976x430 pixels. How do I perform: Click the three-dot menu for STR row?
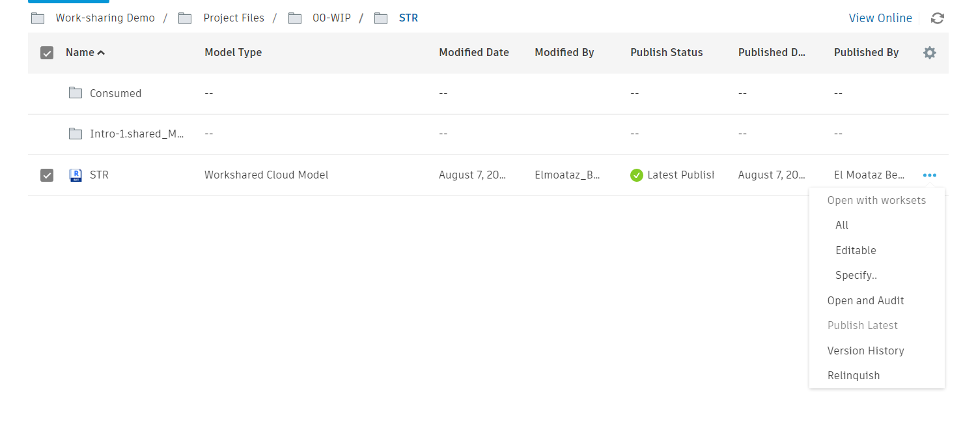coord(930,175)
